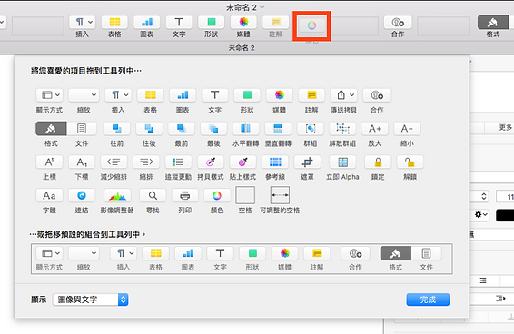Click the 水平翻轉 flip horizontal item
Image resolution: width=514 pixels, height=334 pixels.
click(x=245, y=129)
